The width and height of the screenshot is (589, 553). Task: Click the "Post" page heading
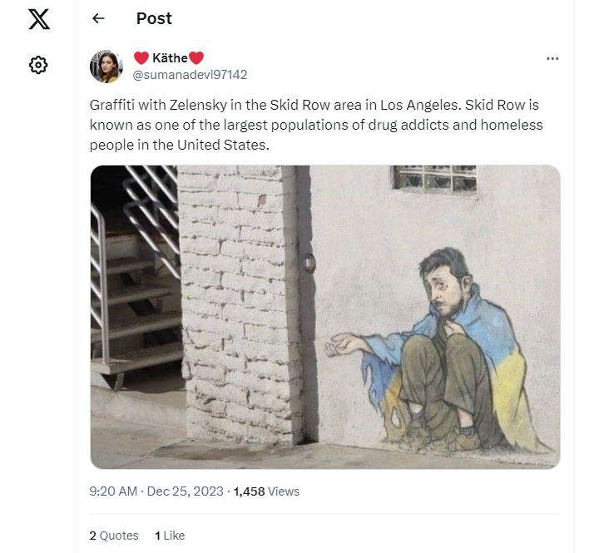tap(154, 18)
